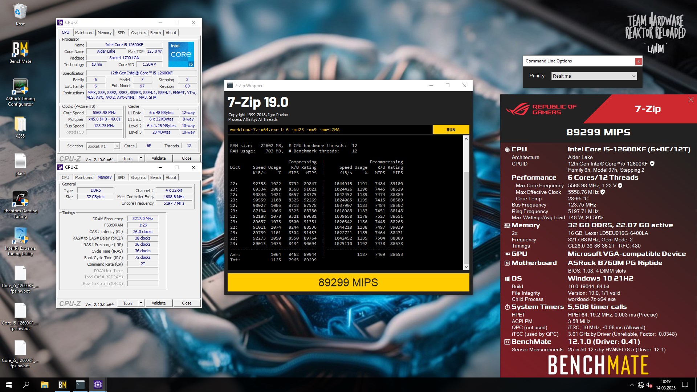Open first Core_i5_12600KF hwbot file
The image size is (697, 392).
coord(20,279)
